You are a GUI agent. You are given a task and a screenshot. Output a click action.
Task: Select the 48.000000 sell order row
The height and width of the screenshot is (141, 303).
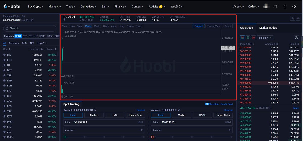[269, 83]
